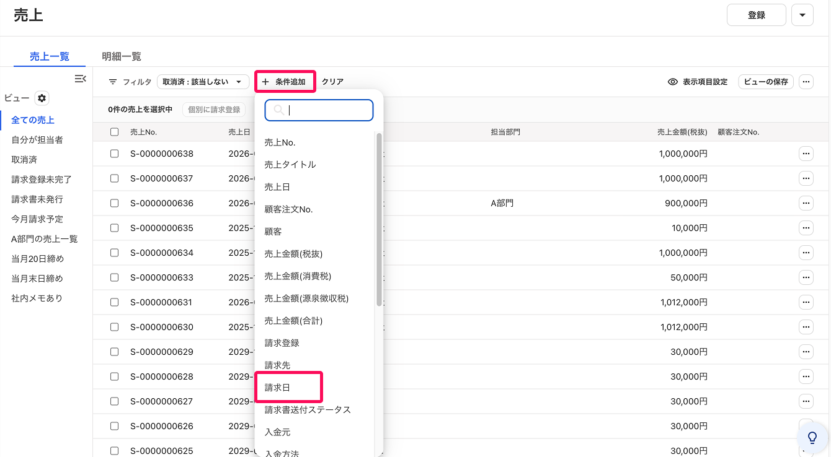Check the box for S-0000000633
The height and width of the screenshot is (457, 831).
click(114, 277)
